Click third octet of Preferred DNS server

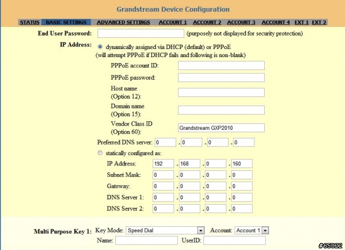(218, 142)
